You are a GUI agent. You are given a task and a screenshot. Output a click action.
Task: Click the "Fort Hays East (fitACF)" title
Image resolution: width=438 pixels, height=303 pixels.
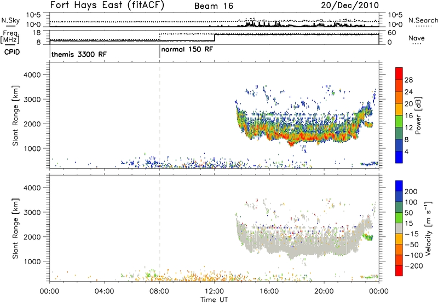[107, 5]
